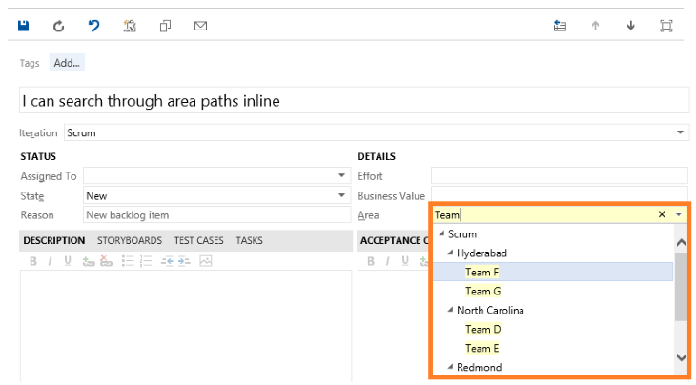Click the full screen toggle icon
Screen dimensions: 696x385
[666, 27]
